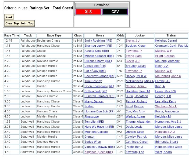The image size is (189, 158).
Task: View jockey Townend, P for Agusta Gold
Action: (x=134, y=51)
